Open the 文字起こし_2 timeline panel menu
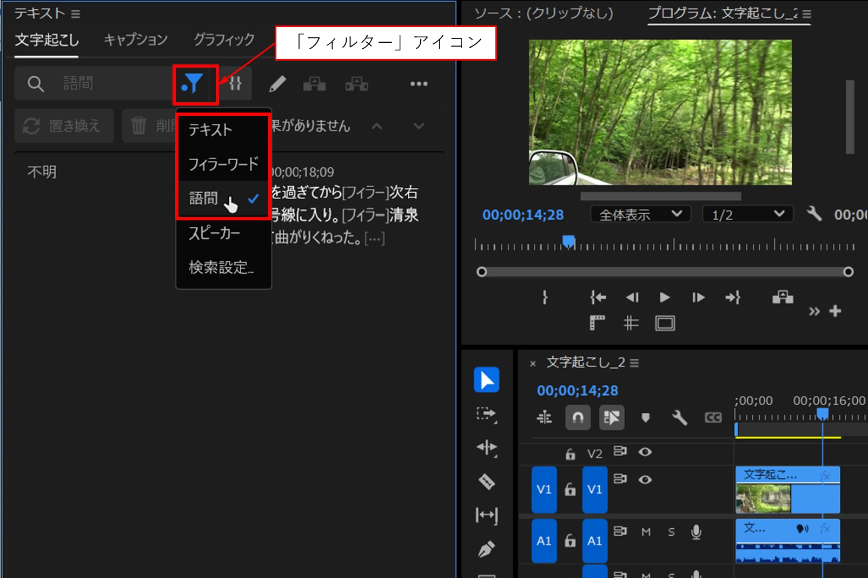This screenshot has height=578, width=868. tap(634, 363)
